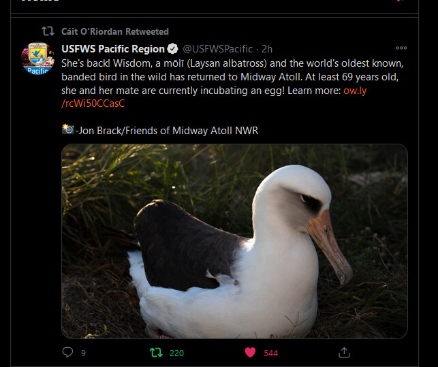Click the reply count 9
The width and height of the screenshot is (438, 367).
(x=83, y=353)
